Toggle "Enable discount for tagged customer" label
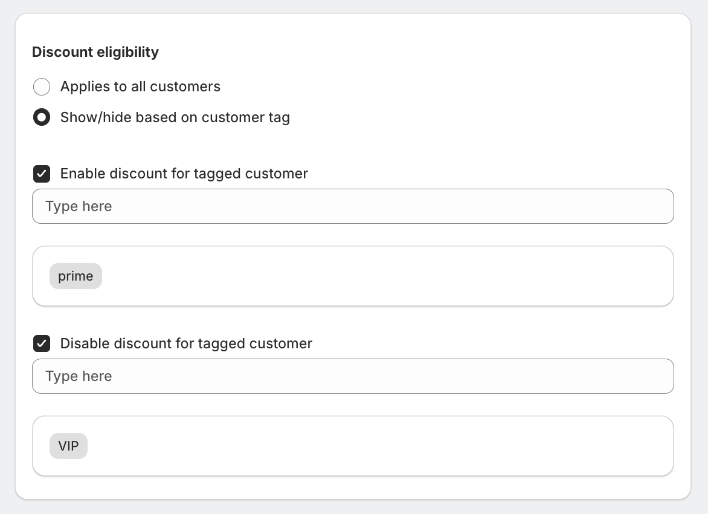Viewport: 708px width, 514px height. point(184,174)
